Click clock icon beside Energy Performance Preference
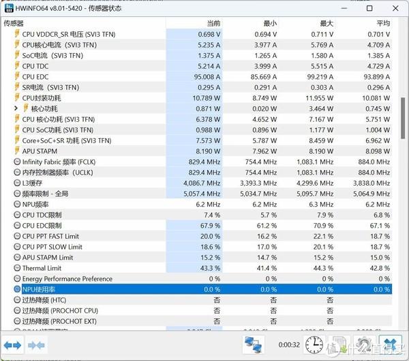 [x=17, y=279]
